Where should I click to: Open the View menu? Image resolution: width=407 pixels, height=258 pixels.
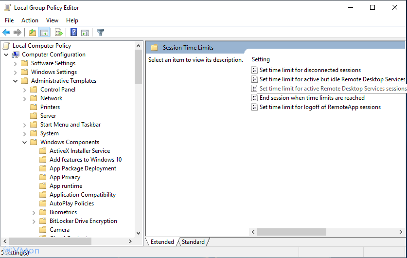(52, 20)
